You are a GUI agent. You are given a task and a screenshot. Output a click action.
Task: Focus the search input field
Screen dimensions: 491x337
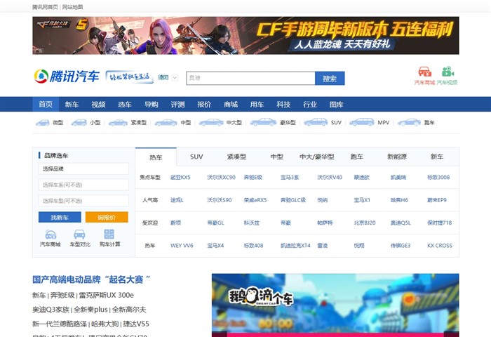point(250,79)
